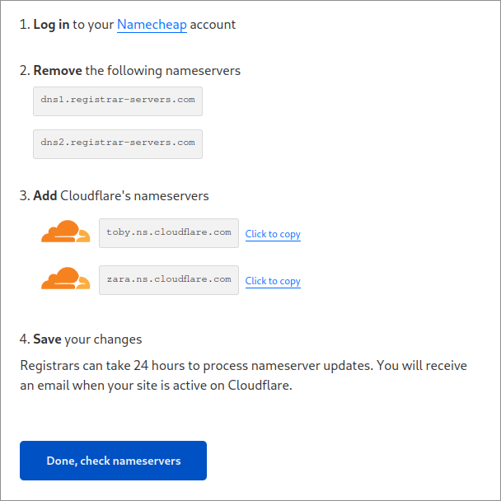Click Cloudflare cloud icon beside toby nameserver

pyautogui.click(x=65, y=231)
